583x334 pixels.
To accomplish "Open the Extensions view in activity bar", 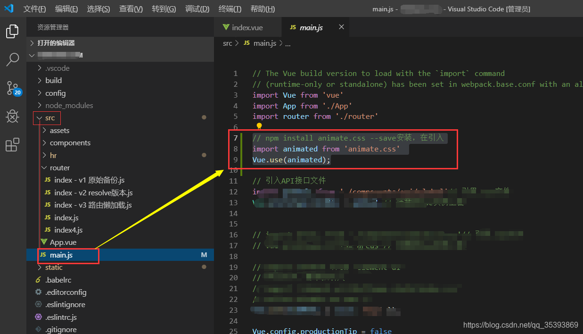I will 12,144.
